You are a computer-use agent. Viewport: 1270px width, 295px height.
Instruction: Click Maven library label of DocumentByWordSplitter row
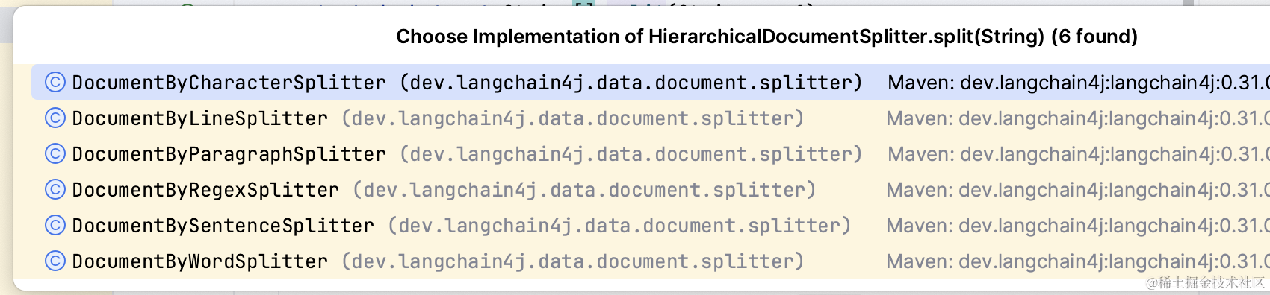click(1077, 261)
